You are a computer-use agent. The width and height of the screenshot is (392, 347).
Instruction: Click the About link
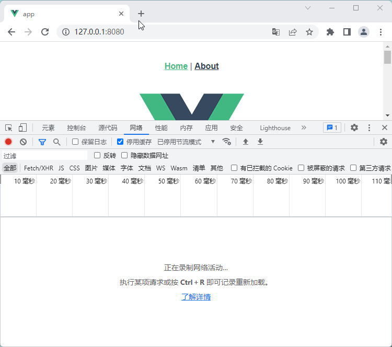(x=206, y=66)
